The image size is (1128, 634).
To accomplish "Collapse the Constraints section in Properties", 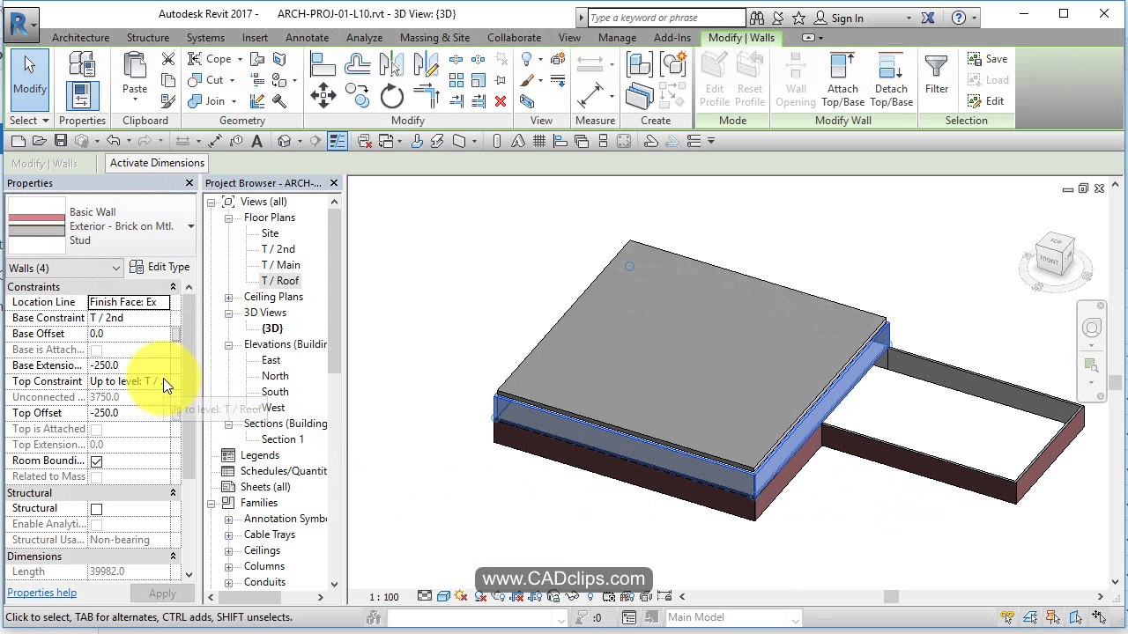I will (x=173, y=286).
